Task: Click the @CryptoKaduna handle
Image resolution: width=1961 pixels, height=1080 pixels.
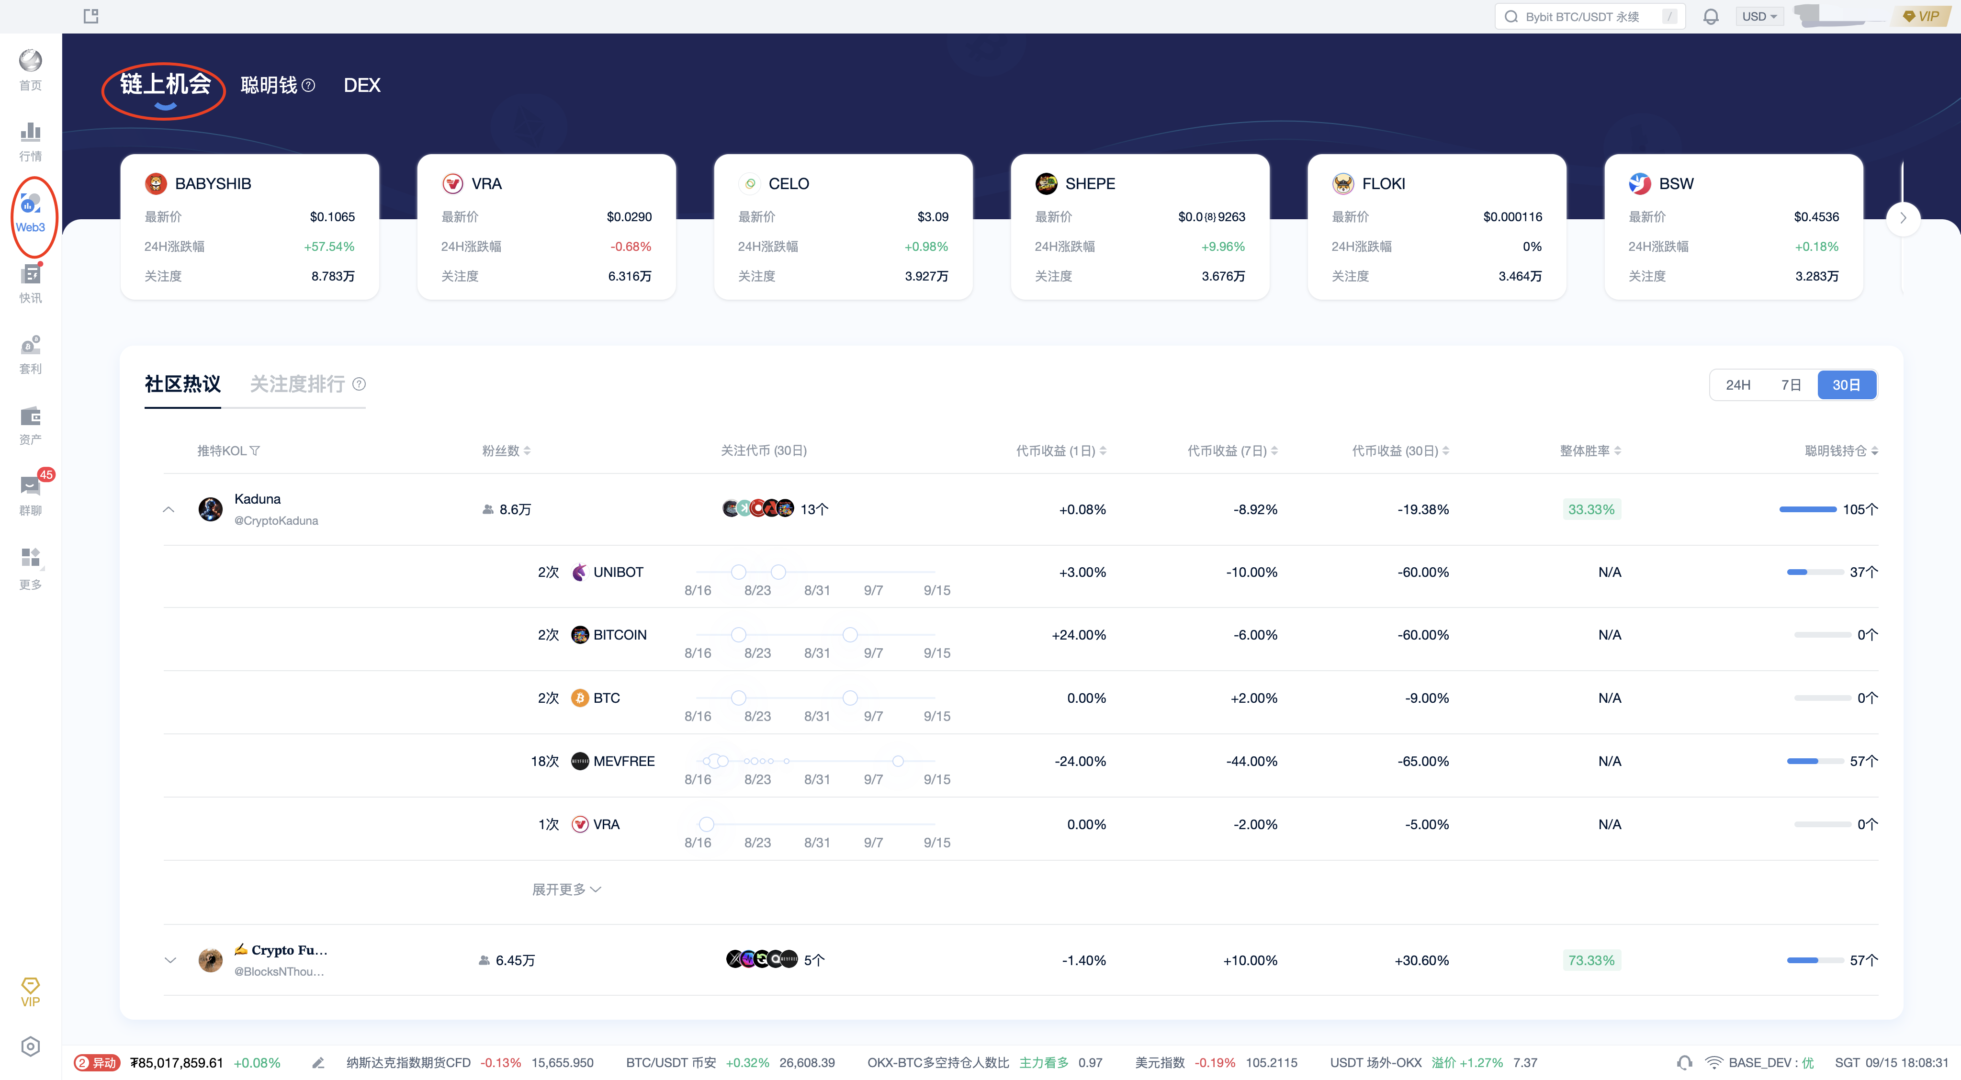Action: (x=276, y=520)
